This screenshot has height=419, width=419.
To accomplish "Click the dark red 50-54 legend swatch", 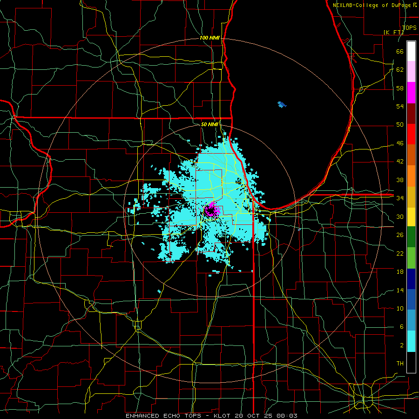I will pyautogui.click(x=411, y=113).
